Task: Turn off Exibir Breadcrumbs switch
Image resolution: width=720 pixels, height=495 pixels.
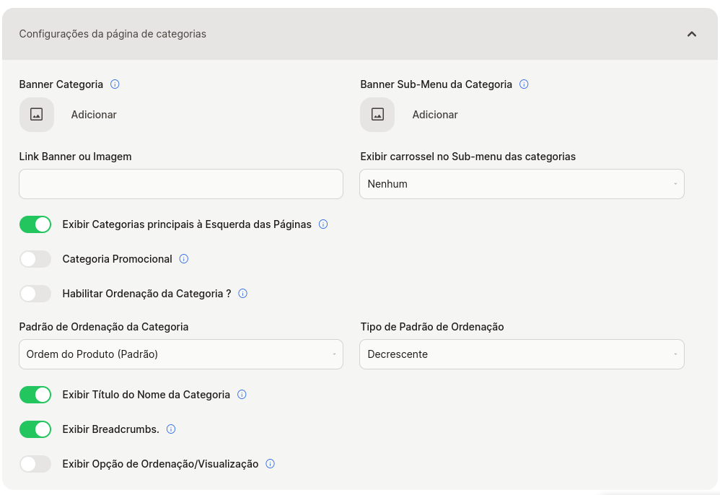Action: (x=35, y=429)
